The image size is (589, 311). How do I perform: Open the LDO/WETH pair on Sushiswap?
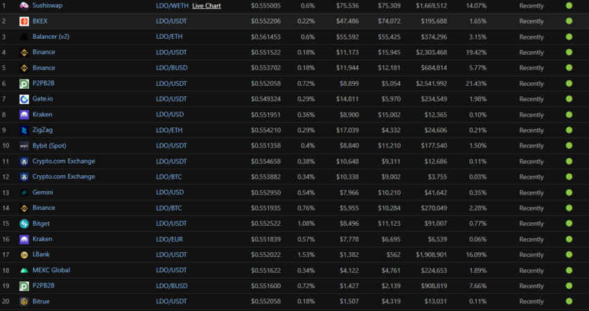click(172, 6)
